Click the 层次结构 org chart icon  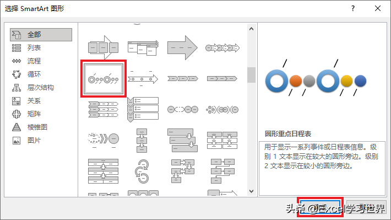click(17, 88)
